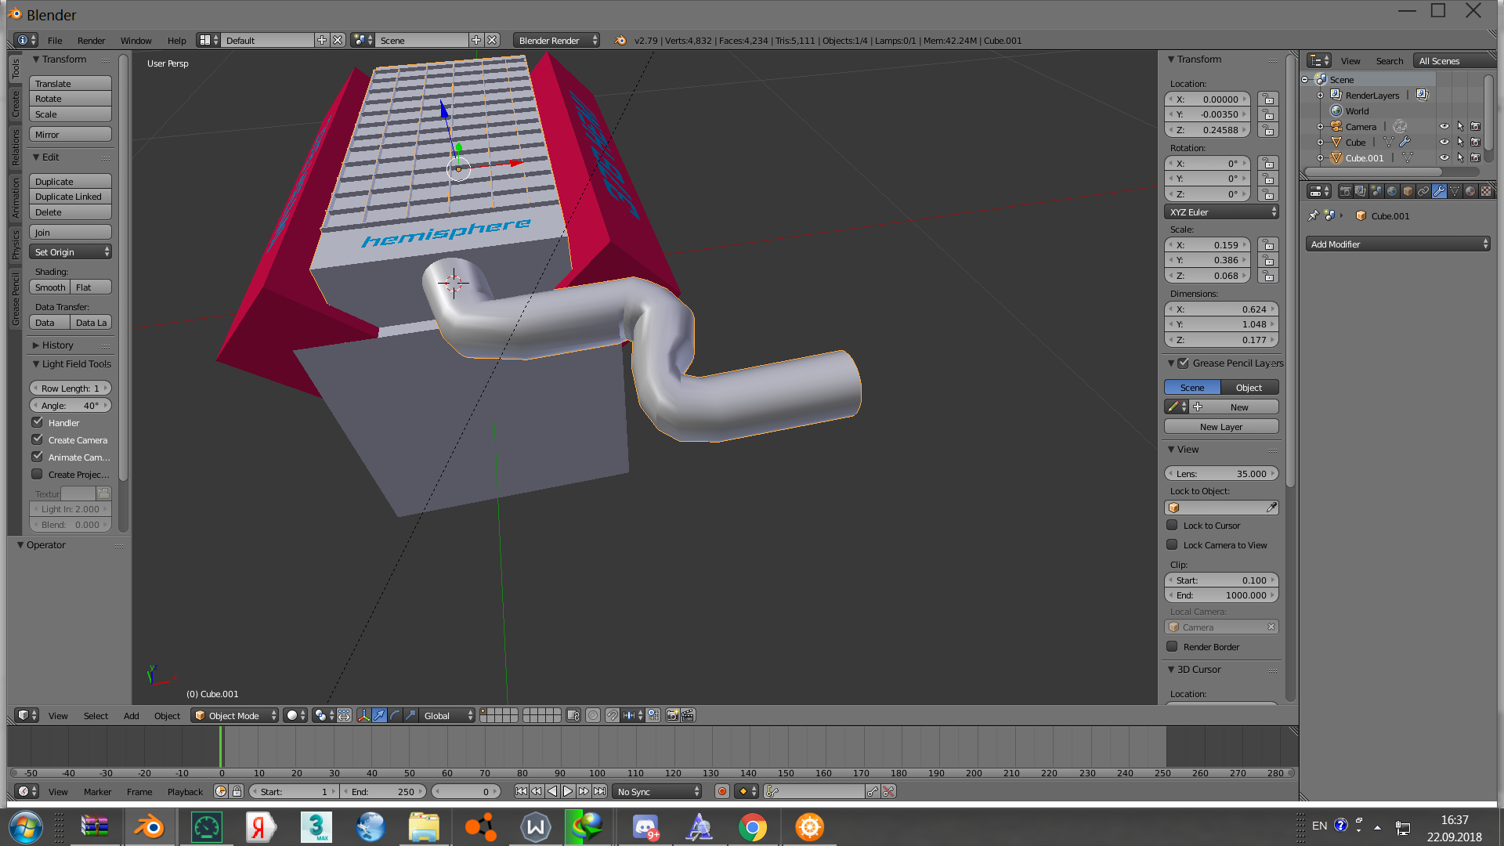Click the record auto-keyframe red button

tap(722, 791)
